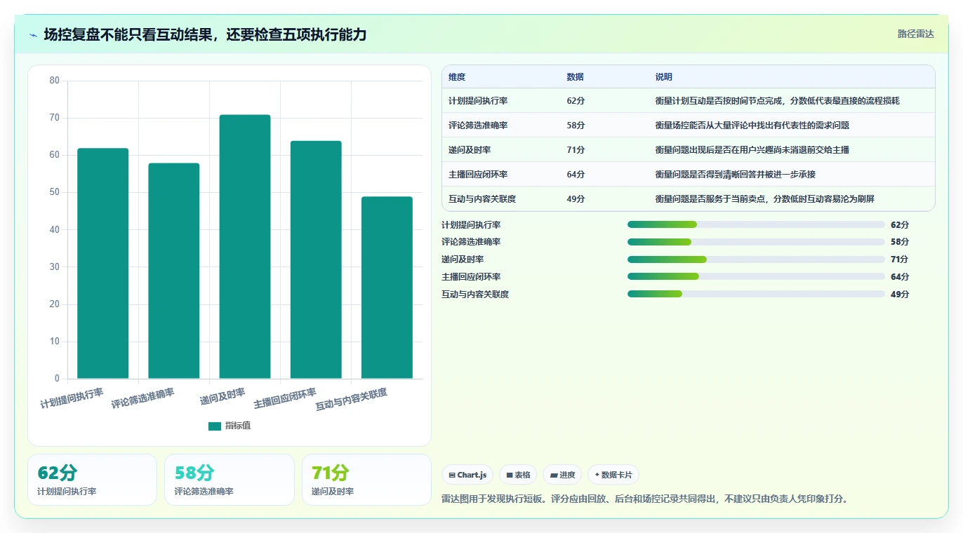Select the 表格 chip
The height and width of the screenshot is (533, 963).
coord(518,475)
